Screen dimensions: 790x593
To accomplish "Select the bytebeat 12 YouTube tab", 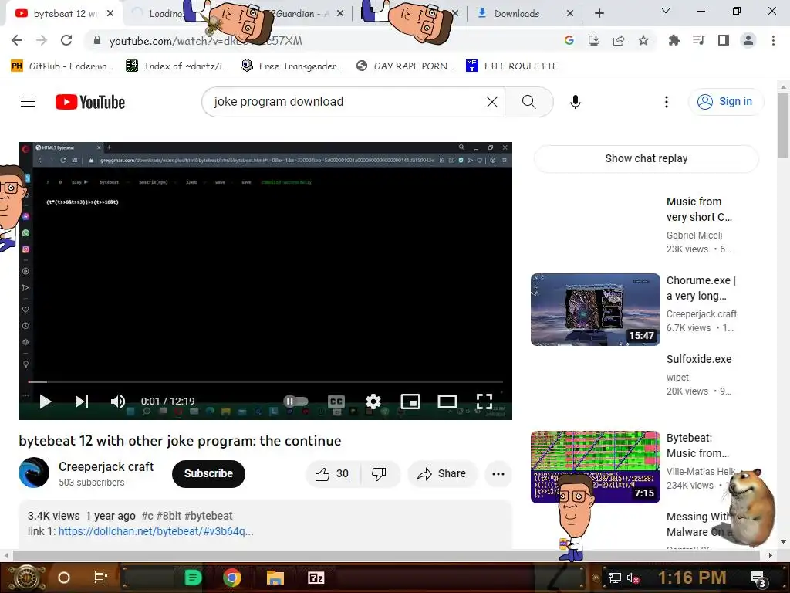I will 62,14.
